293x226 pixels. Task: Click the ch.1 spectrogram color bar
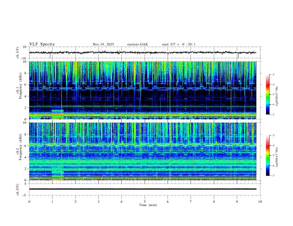267,95
